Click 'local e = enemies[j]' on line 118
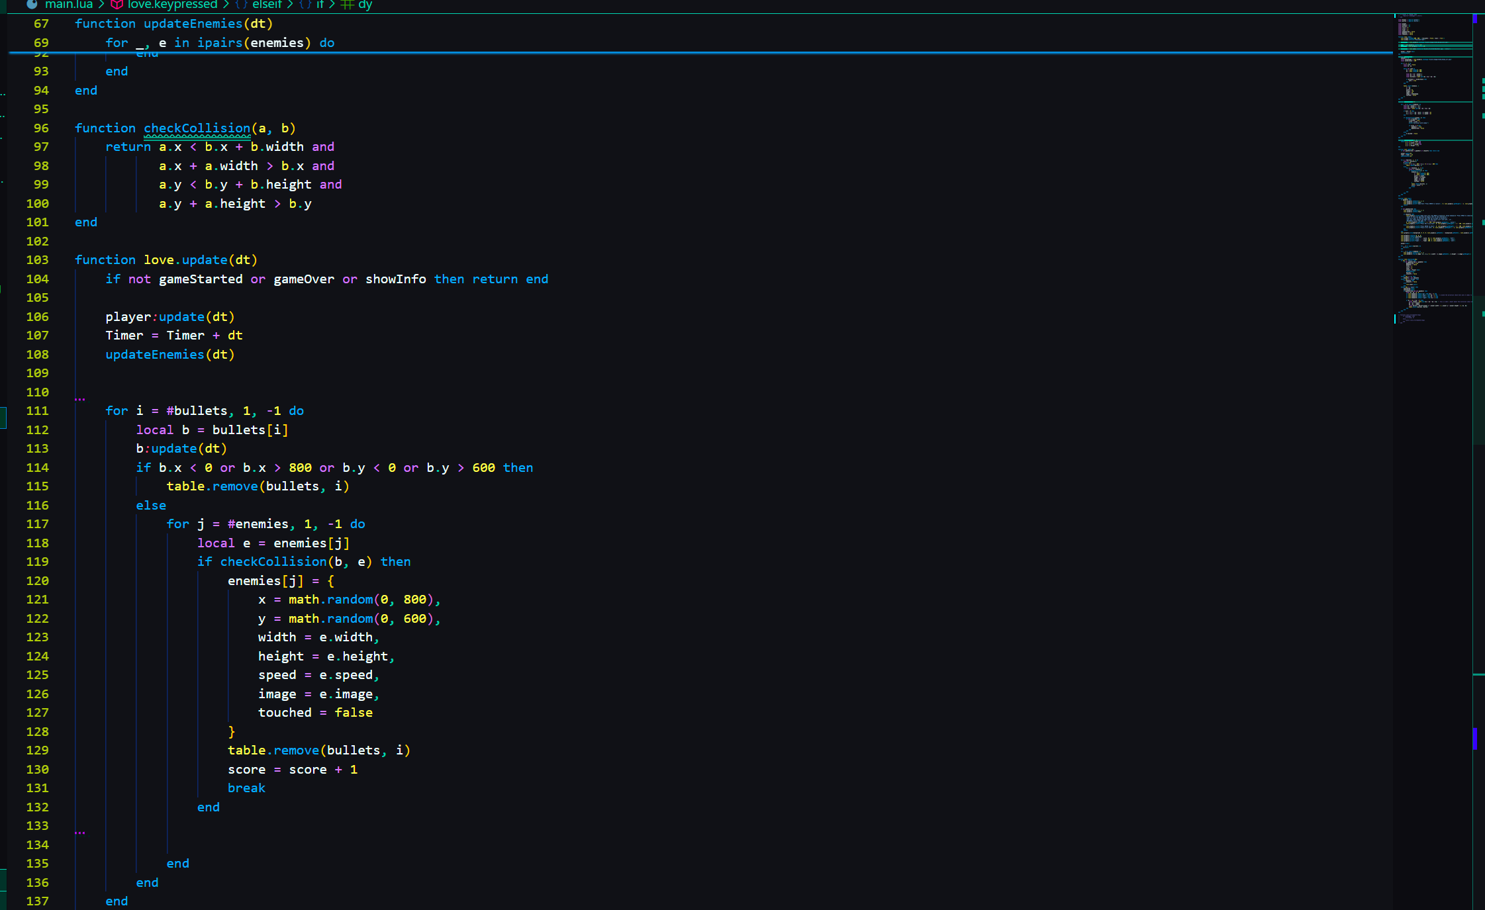The image size is (1485, 910). pos(273,543)
